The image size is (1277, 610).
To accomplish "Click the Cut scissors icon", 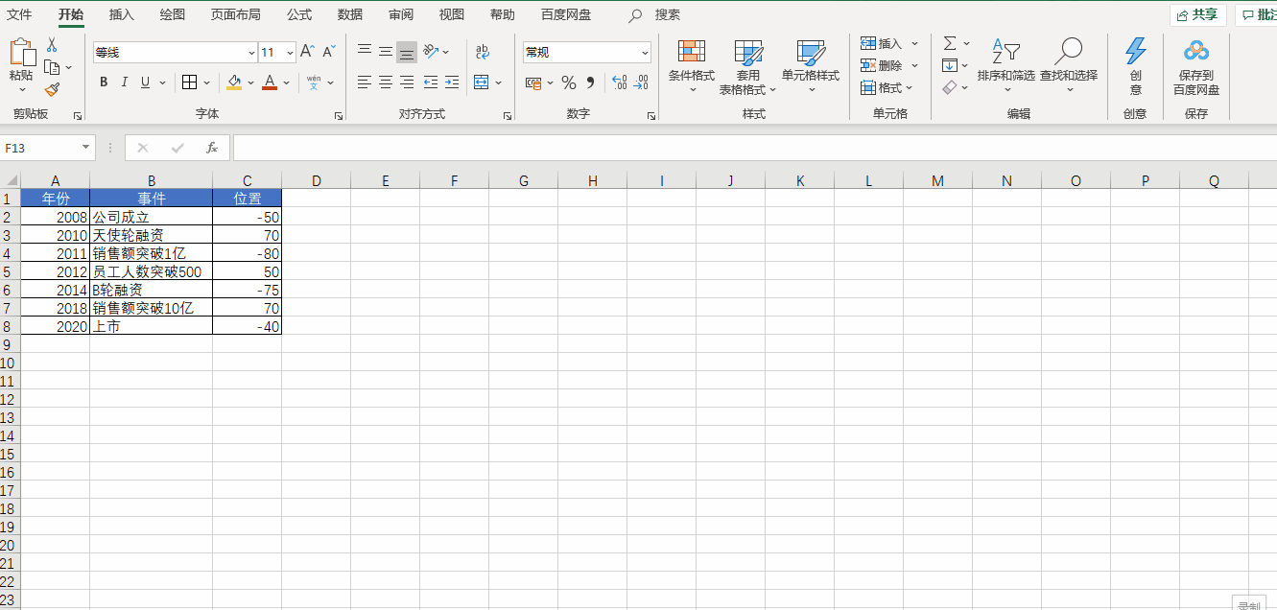I will [52, 44].
